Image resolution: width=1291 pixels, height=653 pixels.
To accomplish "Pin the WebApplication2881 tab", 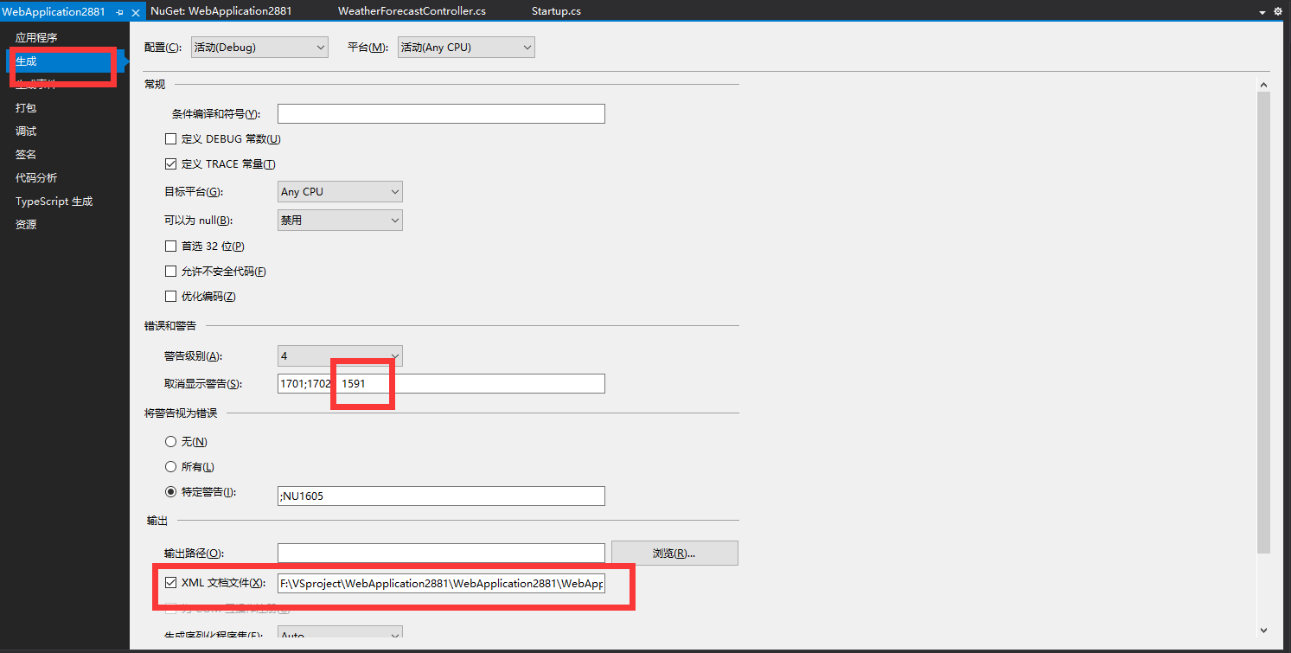I will 119,11.
